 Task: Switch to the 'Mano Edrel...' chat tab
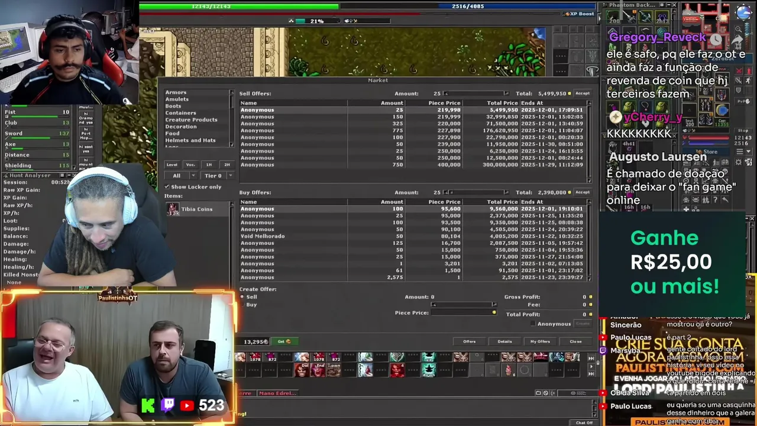[277, 393]
